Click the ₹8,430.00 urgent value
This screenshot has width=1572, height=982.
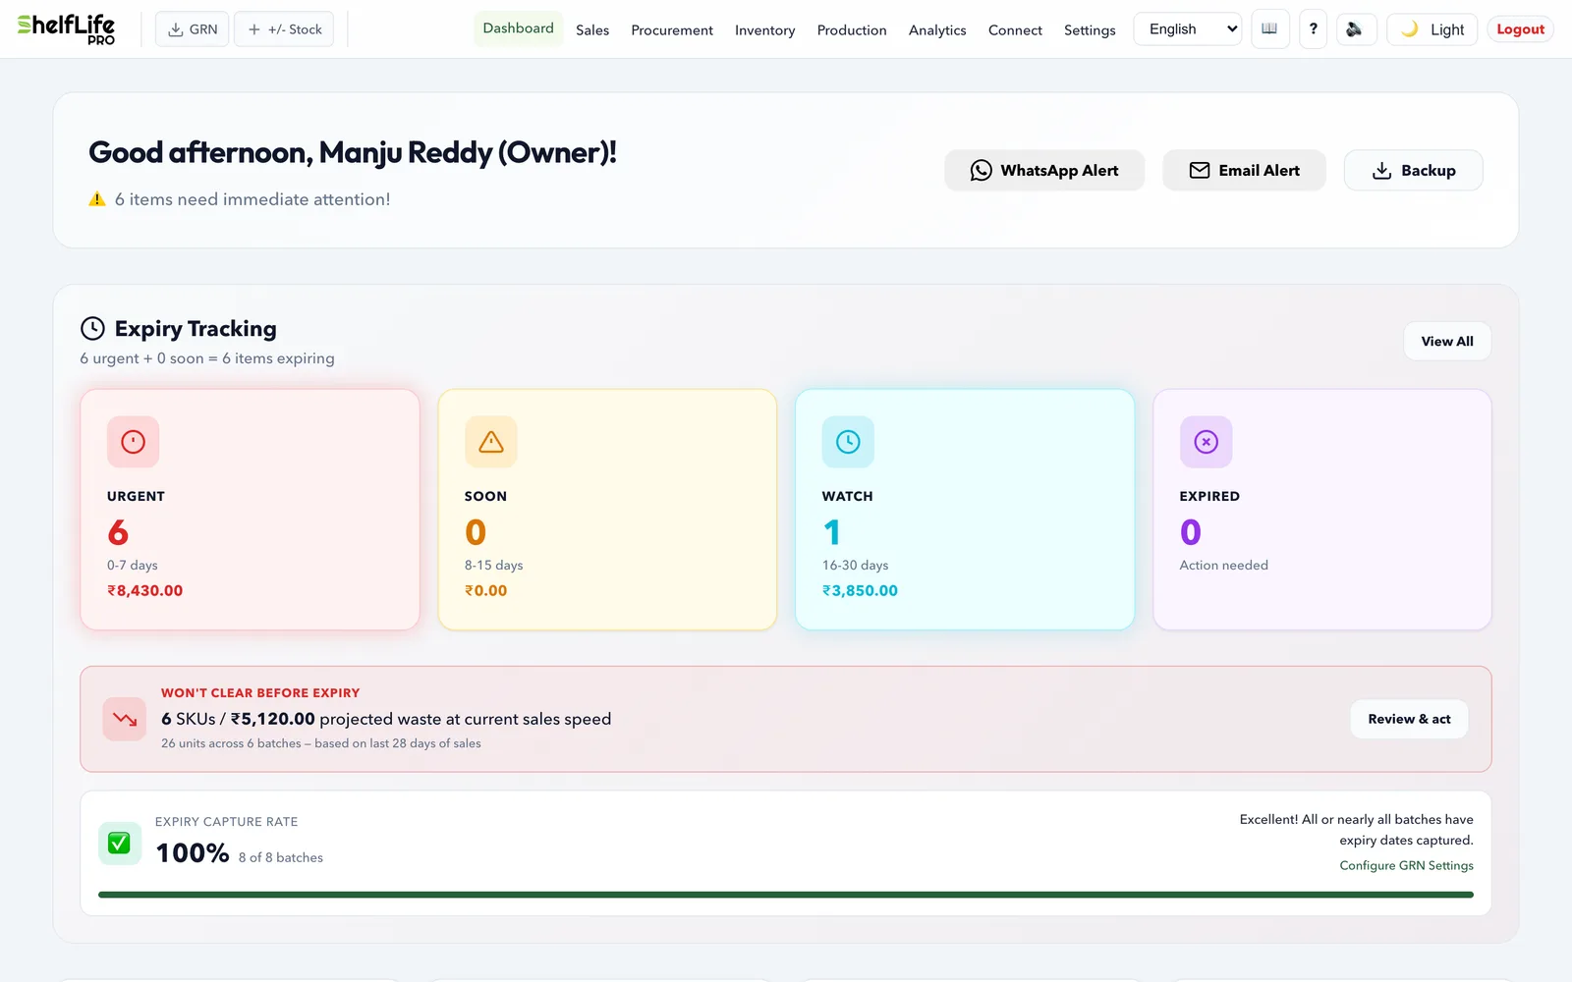coord(144,590)
